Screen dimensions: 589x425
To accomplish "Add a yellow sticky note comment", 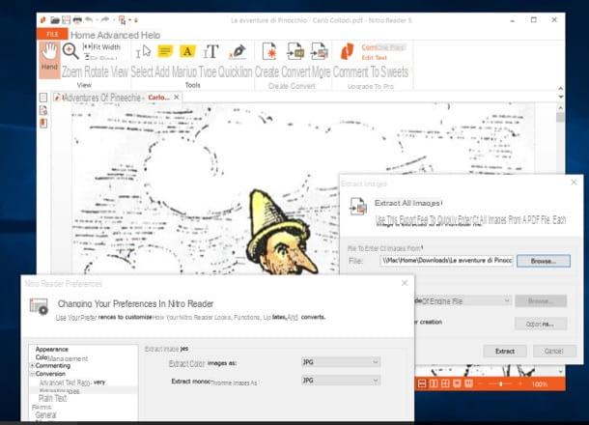I will 165,51.
